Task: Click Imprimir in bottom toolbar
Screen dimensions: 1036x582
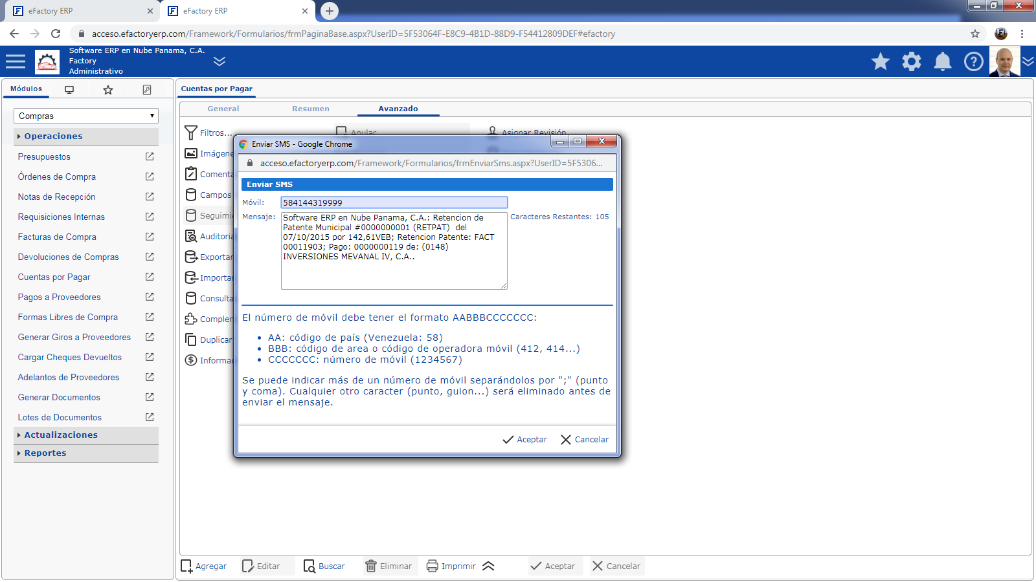Action: [x=451, y=566]
